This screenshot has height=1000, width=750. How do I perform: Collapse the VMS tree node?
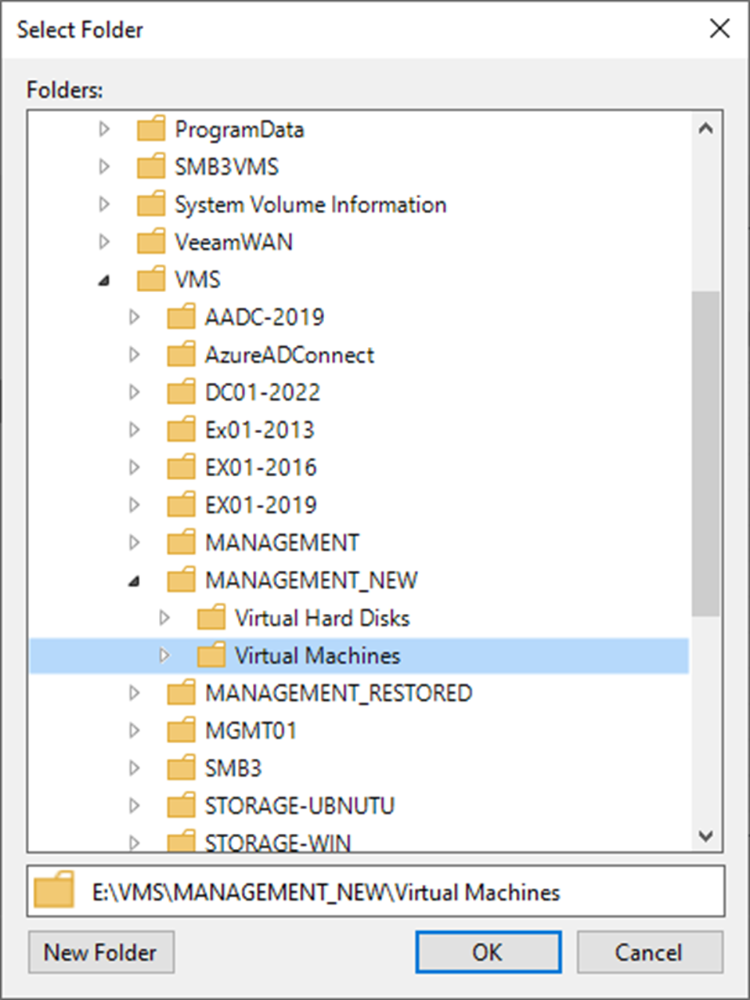[x=104, y=279]
